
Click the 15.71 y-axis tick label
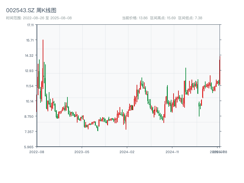coord(30,40)
